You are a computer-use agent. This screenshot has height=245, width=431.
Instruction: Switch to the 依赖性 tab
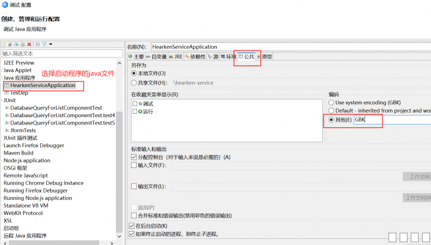pyautogui.click(x=195, y=57)
